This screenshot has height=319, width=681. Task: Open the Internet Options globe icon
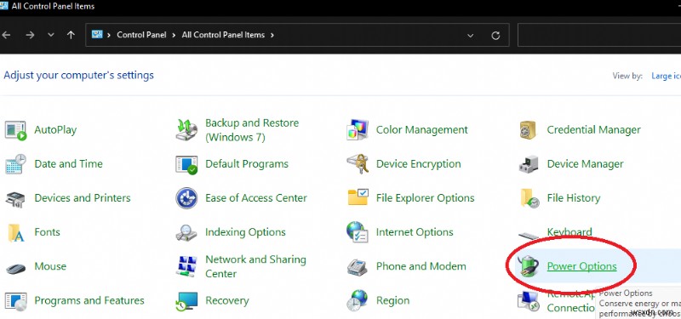358,232
